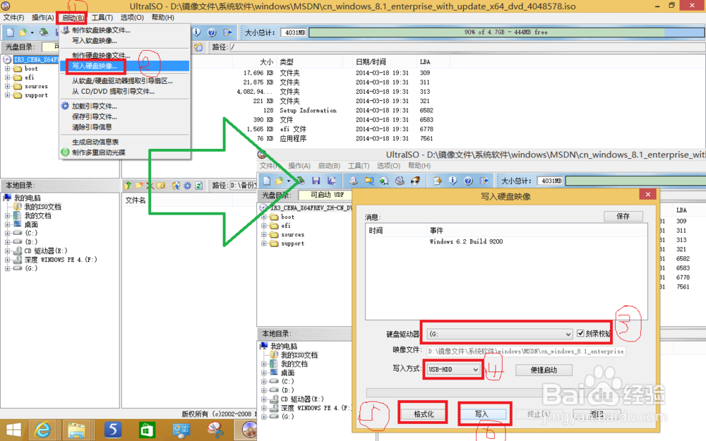The height and width of the screenshot is (441, 706).
Task: Click the Windows Start button
Action: point(13,430)
